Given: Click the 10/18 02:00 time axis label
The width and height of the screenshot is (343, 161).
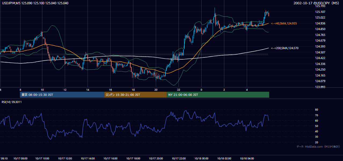Looking at the screenshot, I should coord(224,159).
